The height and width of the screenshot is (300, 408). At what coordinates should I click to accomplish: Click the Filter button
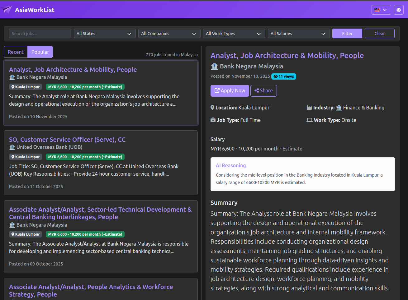[x=347, y=34]
